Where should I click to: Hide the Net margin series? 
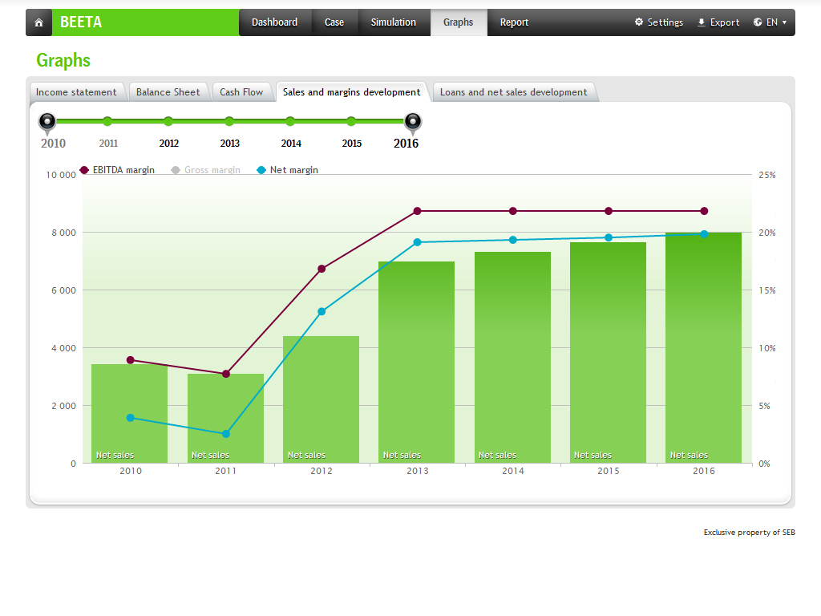coord(287,170)
